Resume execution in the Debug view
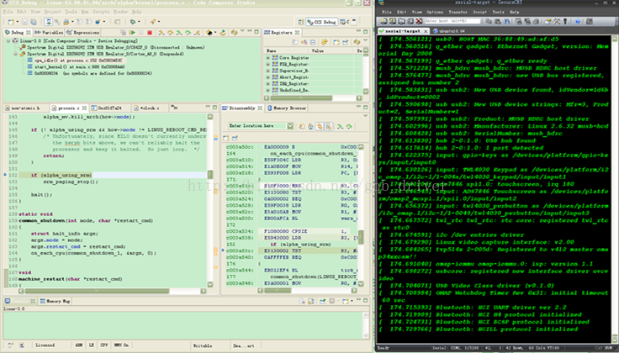 pos(132,32)
